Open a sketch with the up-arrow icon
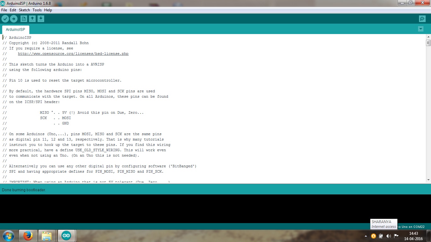This screenshot has width=431, height=242. (32, 19)
